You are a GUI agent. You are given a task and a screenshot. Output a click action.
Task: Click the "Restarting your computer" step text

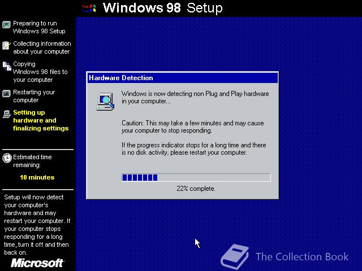34,96
